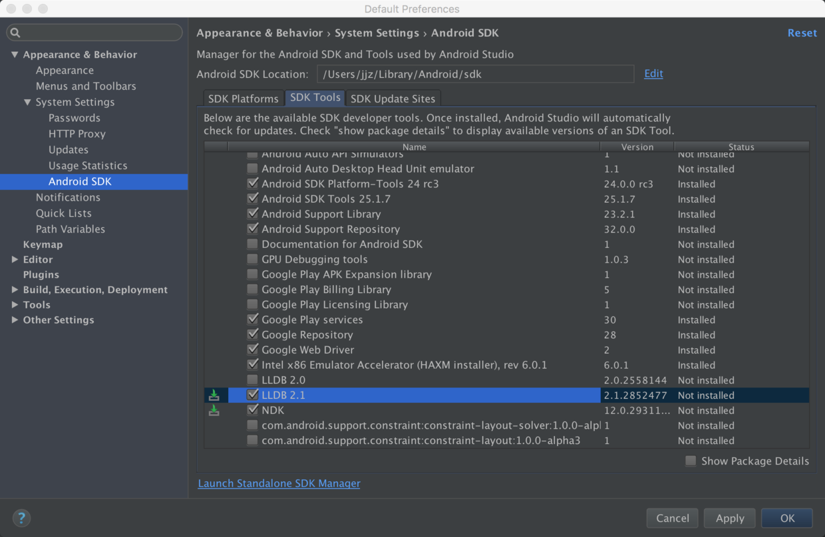Click the help question mark icon
825x537 pixels.
[21, 518]
